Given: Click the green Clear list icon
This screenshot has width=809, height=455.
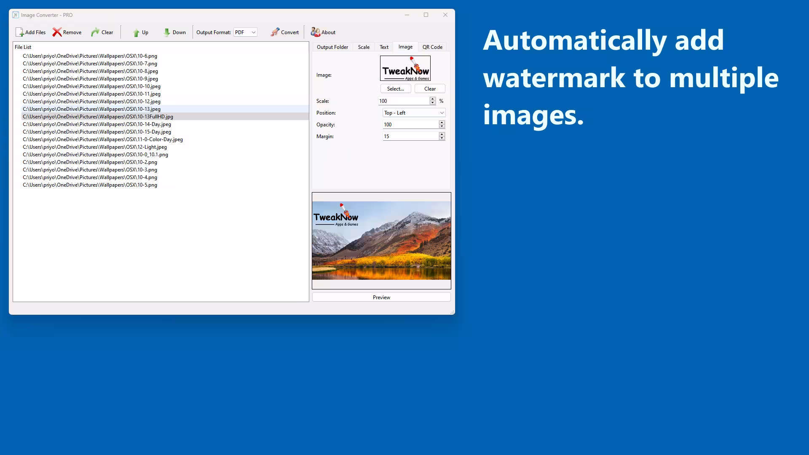Looking at the screenshot, I should [95, 32].
